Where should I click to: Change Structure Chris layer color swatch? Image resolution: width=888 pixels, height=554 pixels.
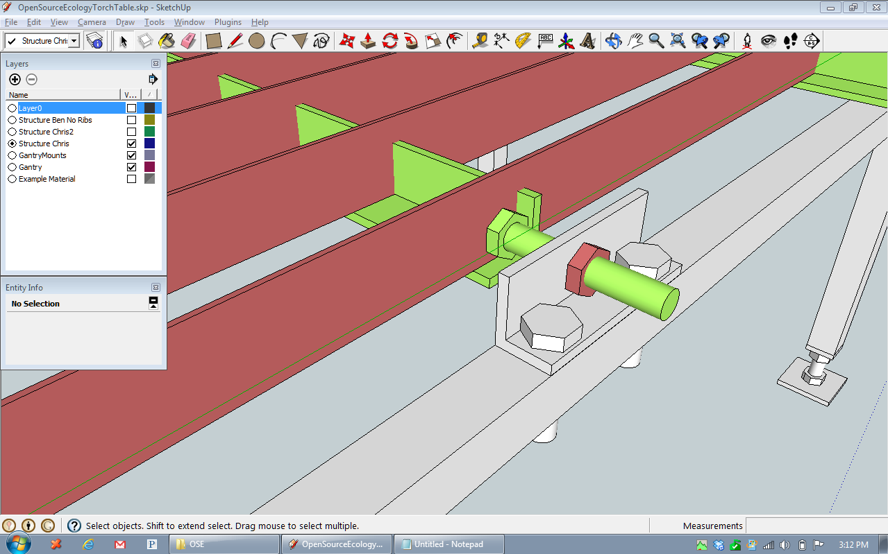pos(149,144)
